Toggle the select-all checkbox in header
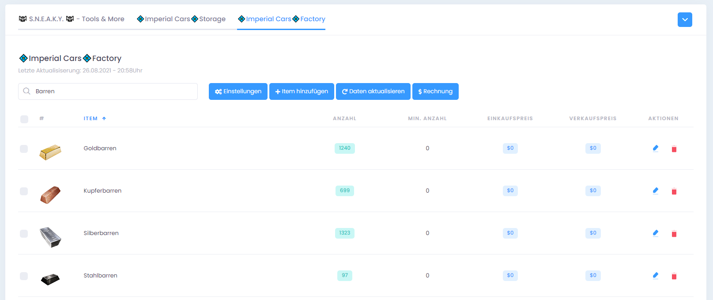This screenshot has width=713, height=300. tap(24, 119)
